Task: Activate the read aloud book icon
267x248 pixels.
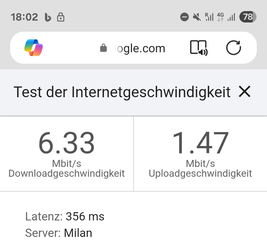Action: coord(199,48)
